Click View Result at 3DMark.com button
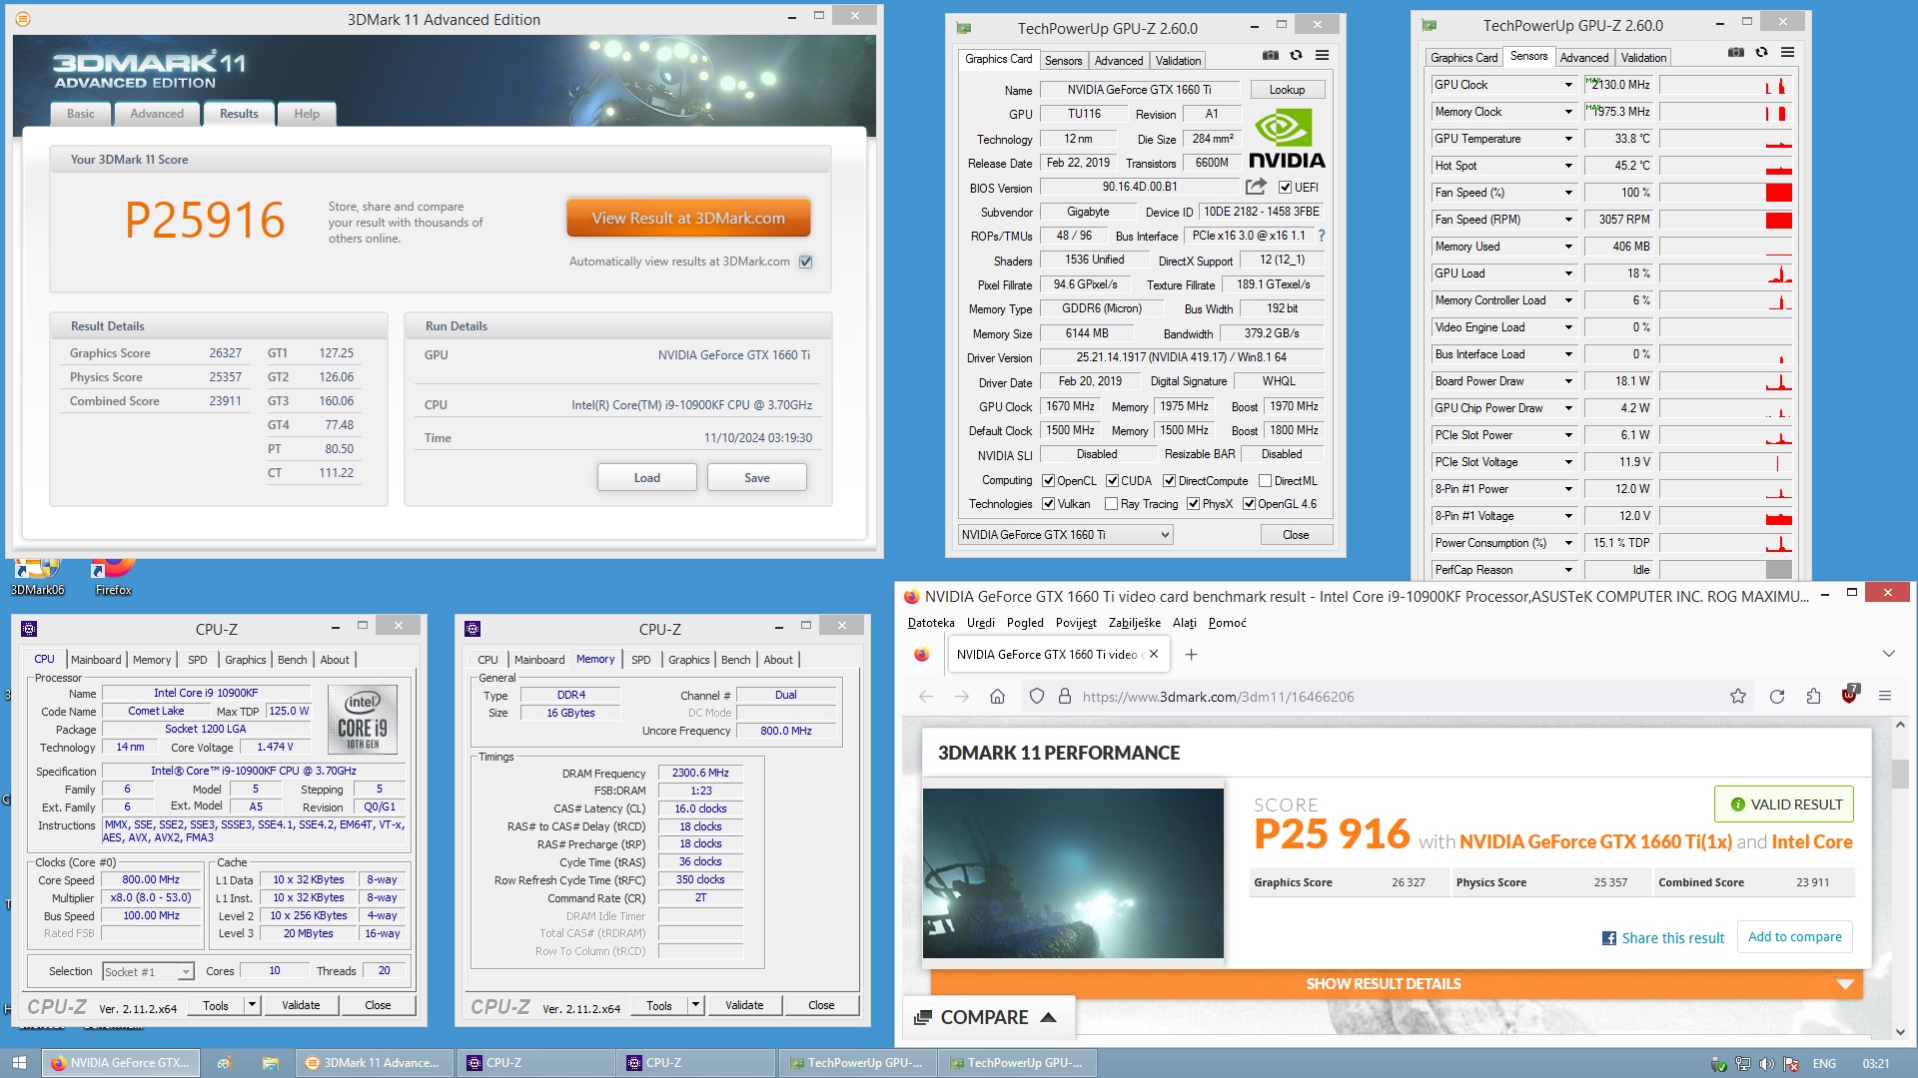 coord(688,219)
